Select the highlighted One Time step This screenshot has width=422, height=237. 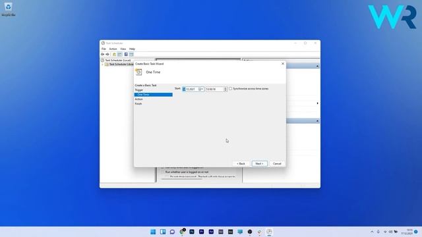(154, 95)
